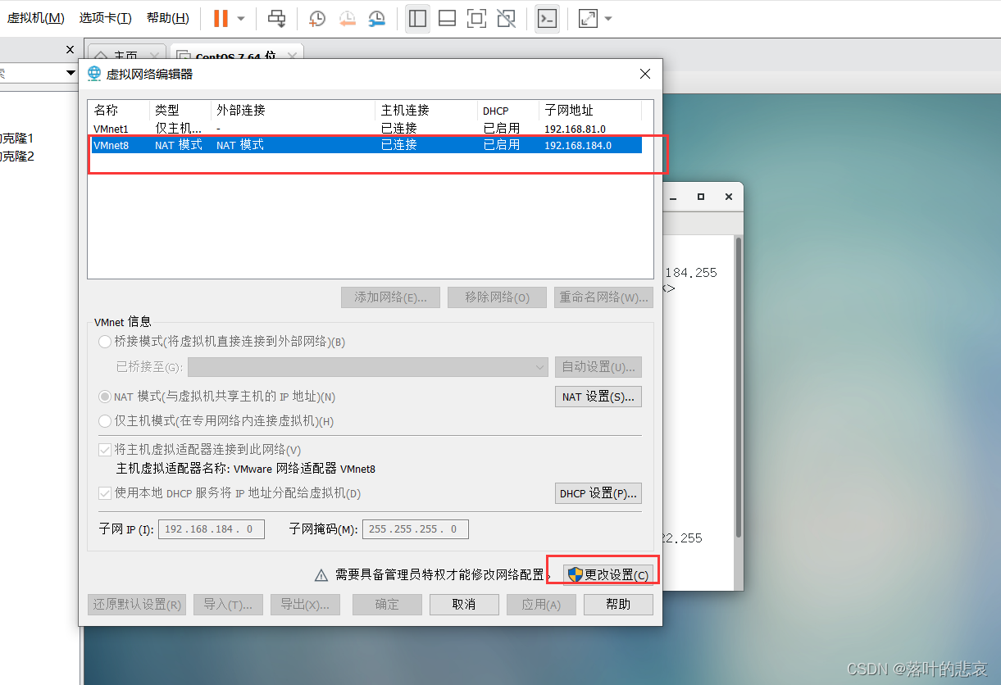The image size is (1001, 685).
Task: Open DHCP 设置(P)... button
Action: 598,493
